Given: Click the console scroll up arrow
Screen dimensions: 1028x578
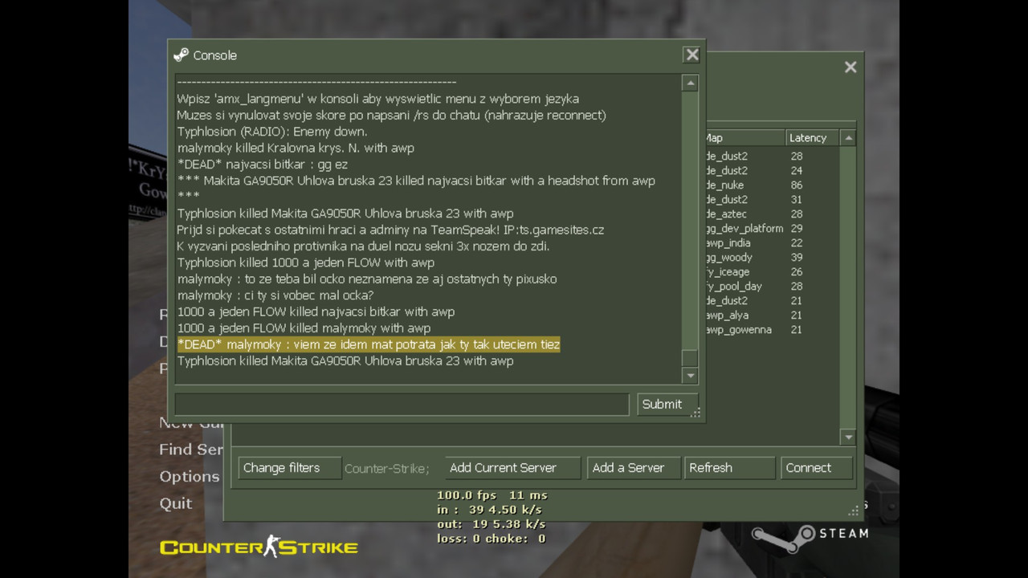Looking at the screenshot, I should click(x=690, y=83).
